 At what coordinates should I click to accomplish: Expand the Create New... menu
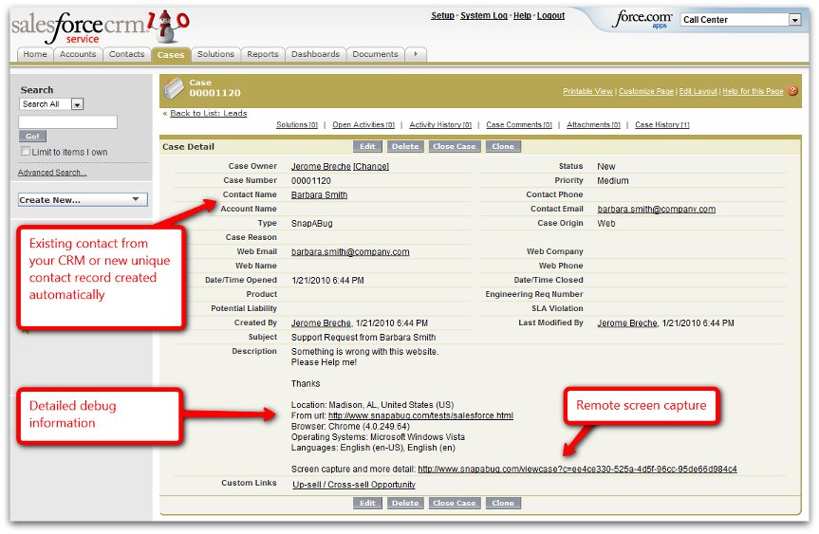click(x=83, y=200)
